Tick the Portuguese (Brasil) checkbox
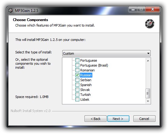 click(x=77, y=65)
